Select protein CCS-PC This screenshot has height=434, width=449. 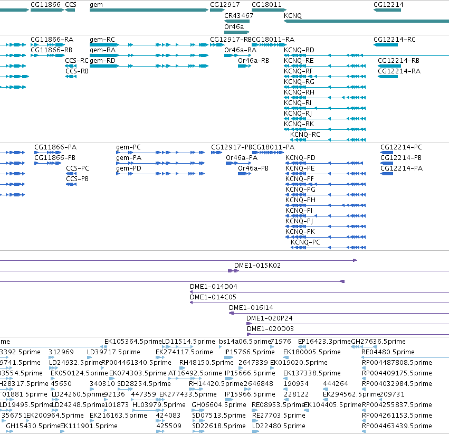point(71,174)
